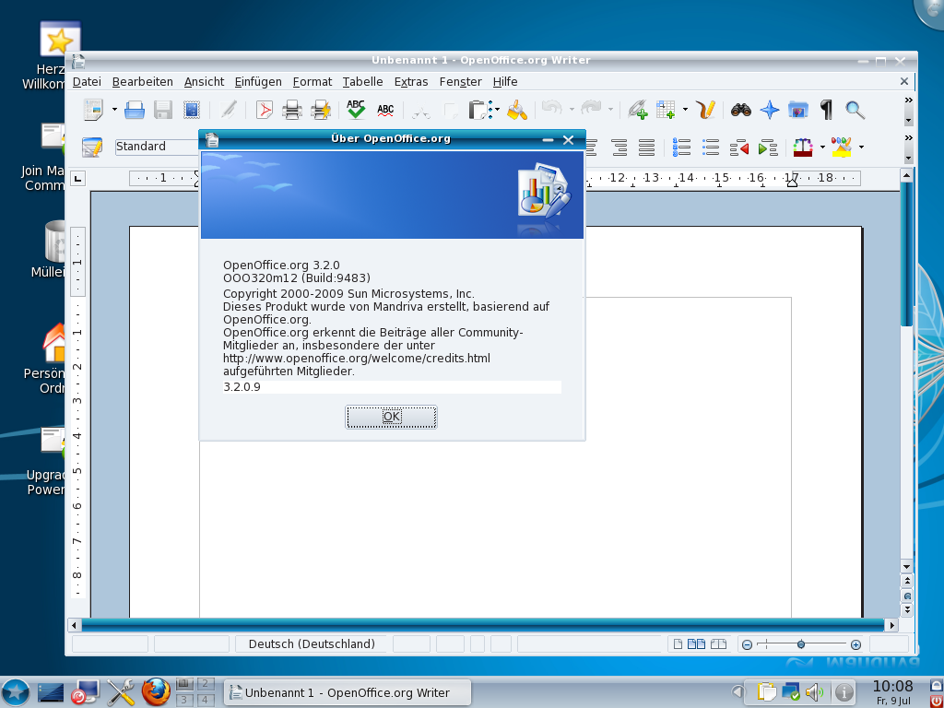Viewport: 944px width, 708px height.
Task: Run the spellcheck
Action: click(356, 110)
